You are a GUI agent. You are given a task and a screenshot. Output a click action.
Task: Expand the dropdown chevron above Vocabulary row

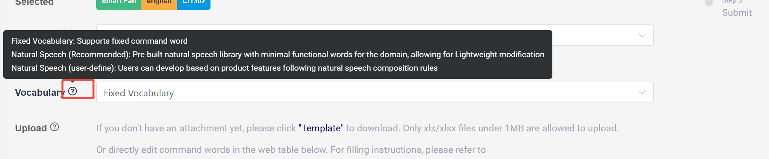(641, 35)
